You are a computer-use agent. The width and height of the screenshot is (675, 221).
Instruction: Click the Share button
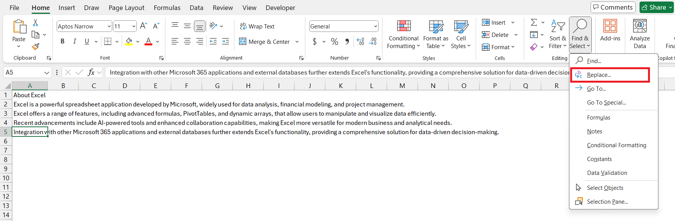(656, 7)
